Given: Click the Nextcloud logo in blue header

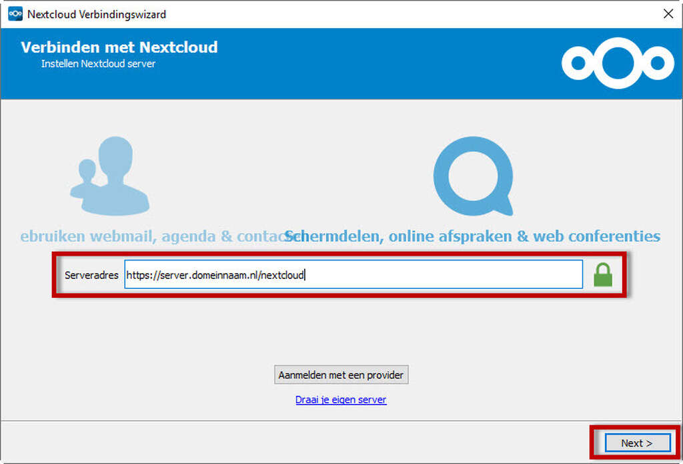Looking at the screenshot, I should (x=618, y=63).
